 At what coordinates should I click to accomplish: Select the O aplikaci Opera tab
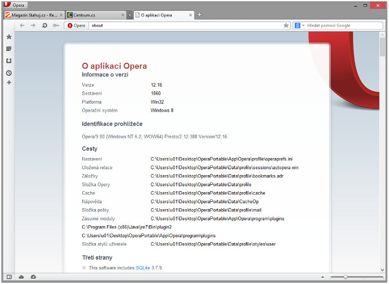(164, 15)
